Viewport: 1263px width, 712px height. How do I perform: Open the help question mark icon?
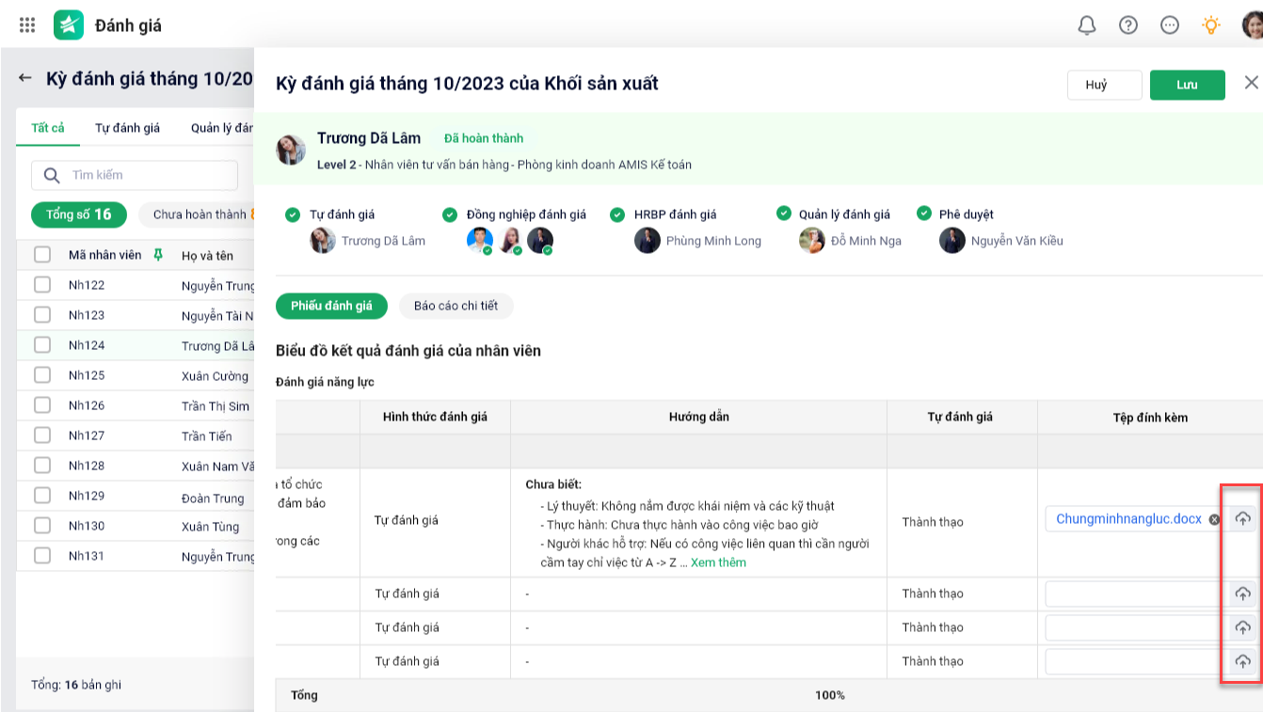(x=1128, y=25)
